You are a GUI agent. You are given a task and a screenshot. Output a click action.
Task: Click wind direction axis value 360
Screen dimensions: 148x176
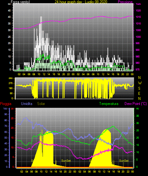pos(10,78)
